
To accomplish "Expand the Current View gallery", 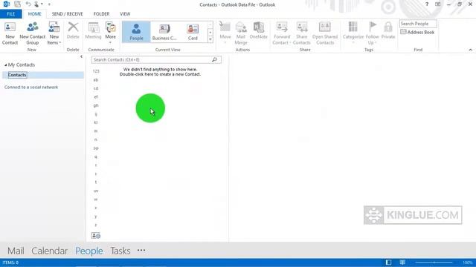I will tap(210, 39).
